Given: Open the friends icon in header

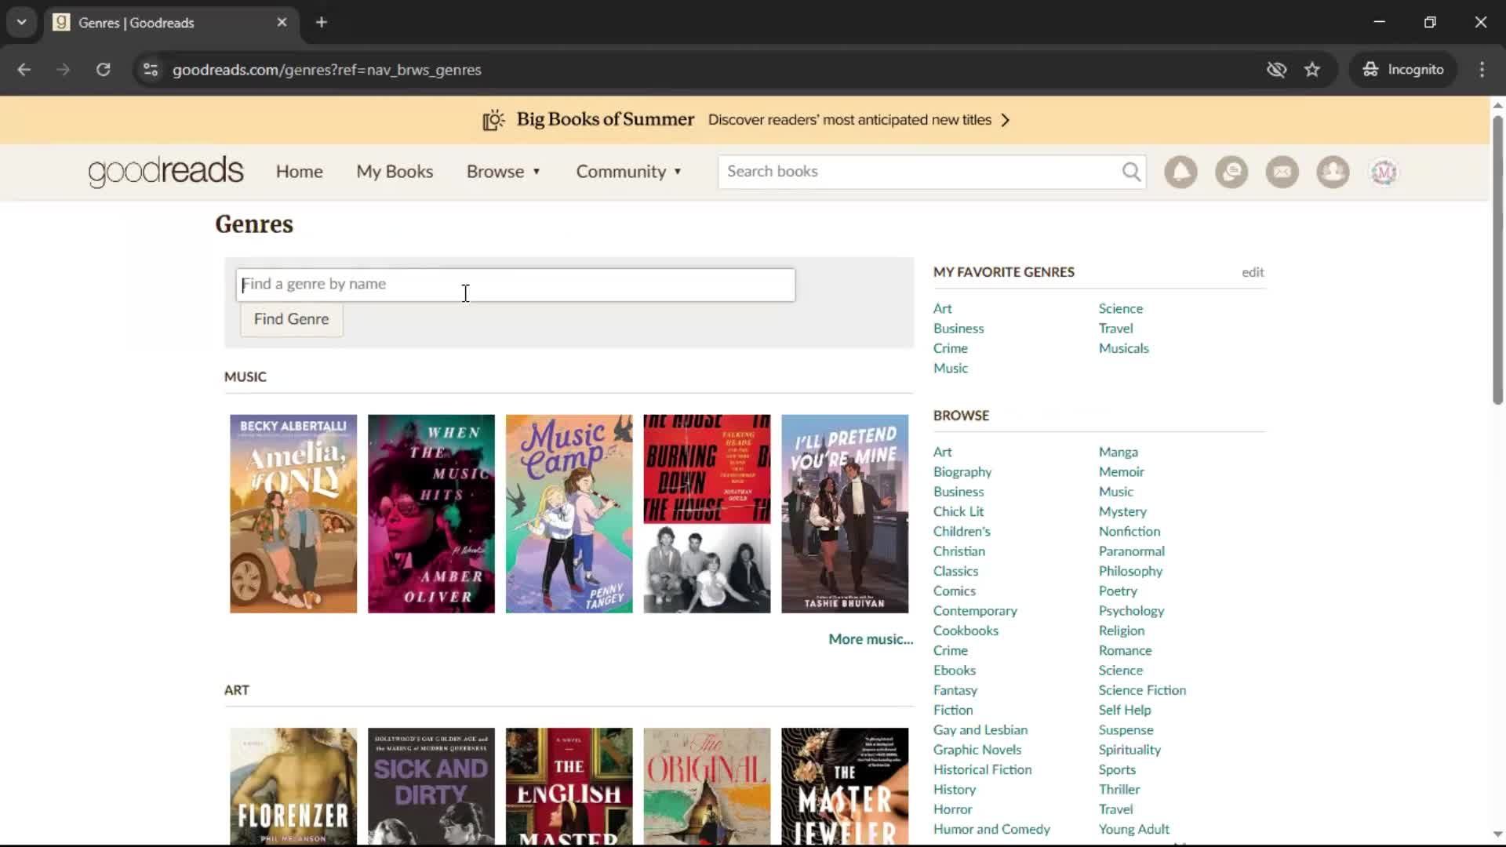Looking at the screenshot, I should 1333,172.
